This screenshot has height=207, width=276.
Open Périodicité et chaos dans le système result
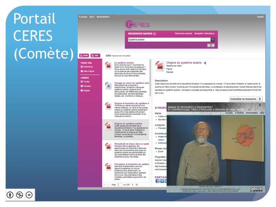pos(132,144)
